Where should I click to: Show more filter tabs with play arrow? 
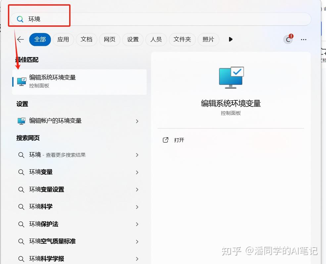(231, 40)
